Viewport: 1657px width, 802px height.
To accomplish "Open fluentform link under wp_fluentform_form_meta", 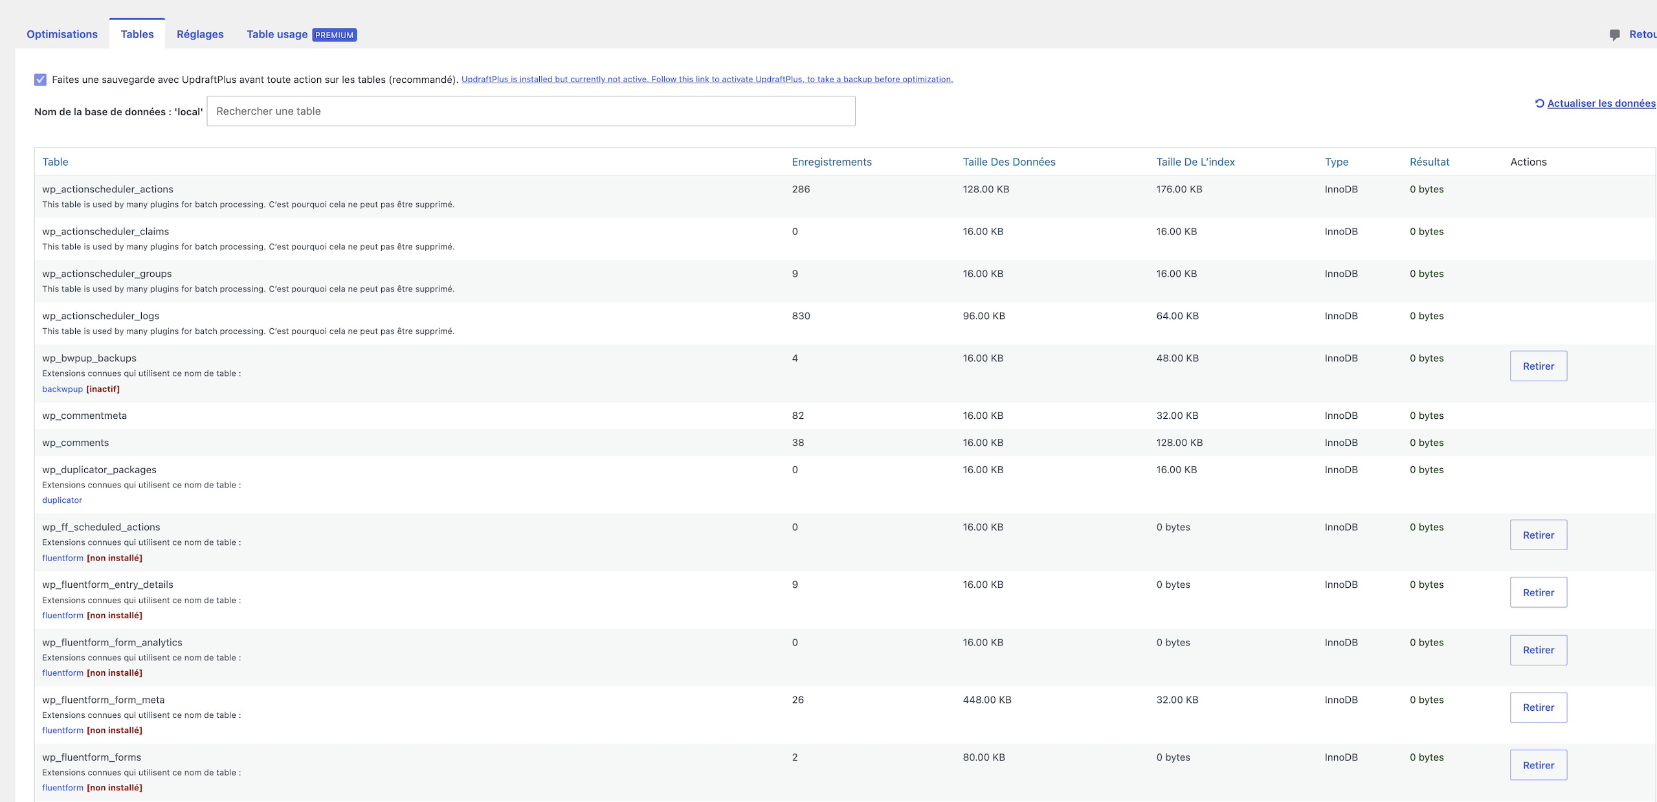I will (63, 730).
